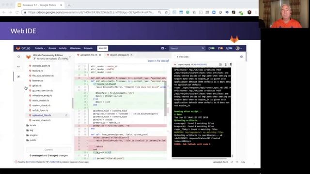Open the Milestones menu item
The width and height of the screenshot is (310, 174).
75,48
